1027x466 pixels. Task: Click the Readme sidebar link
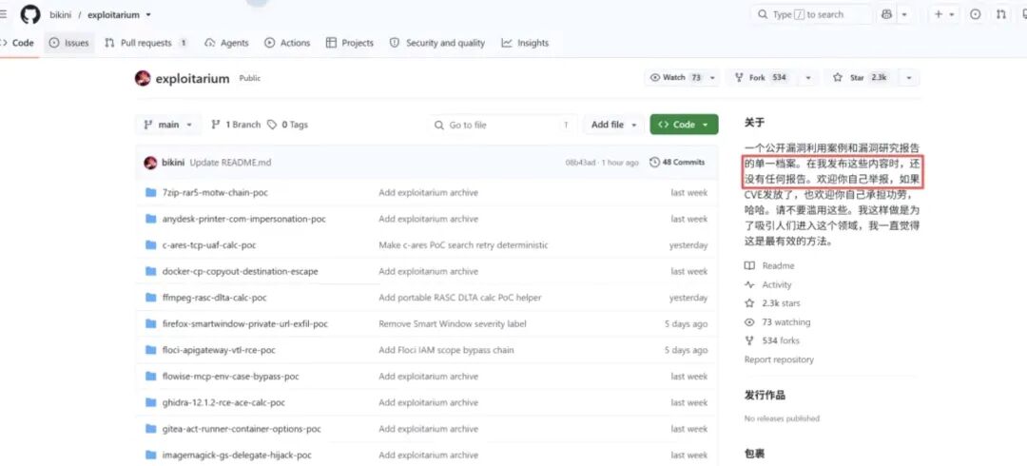pos(778,266)
